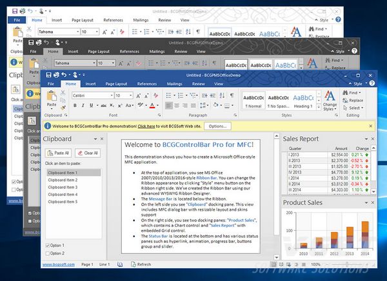
Task: Align text left in blue window
Action: coord(169,106)
